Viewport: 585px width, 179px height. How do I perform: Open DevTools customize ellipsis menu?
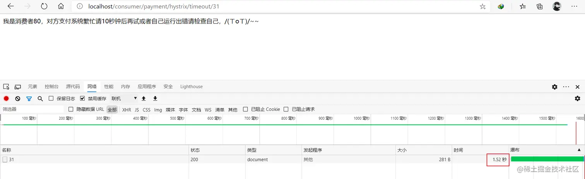coord(566,87)
